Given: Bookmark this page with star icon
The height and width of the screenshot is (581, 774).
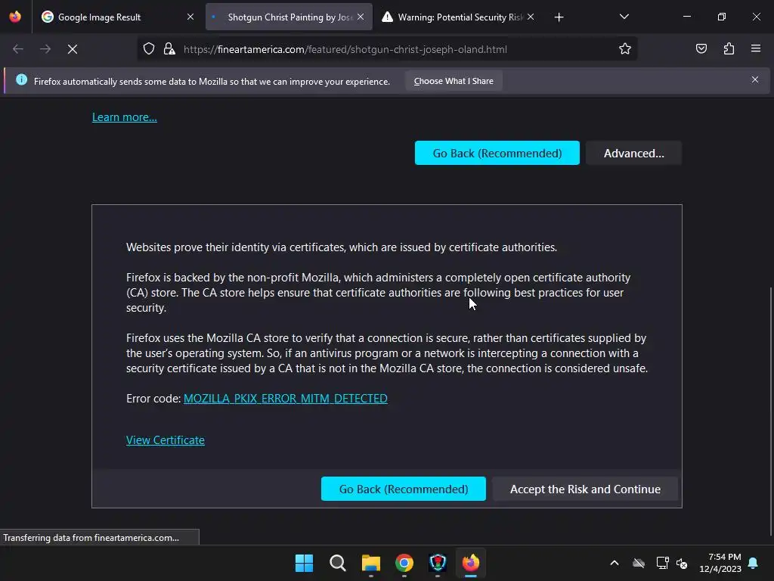Looking at the screenshot, I should 625,49.
